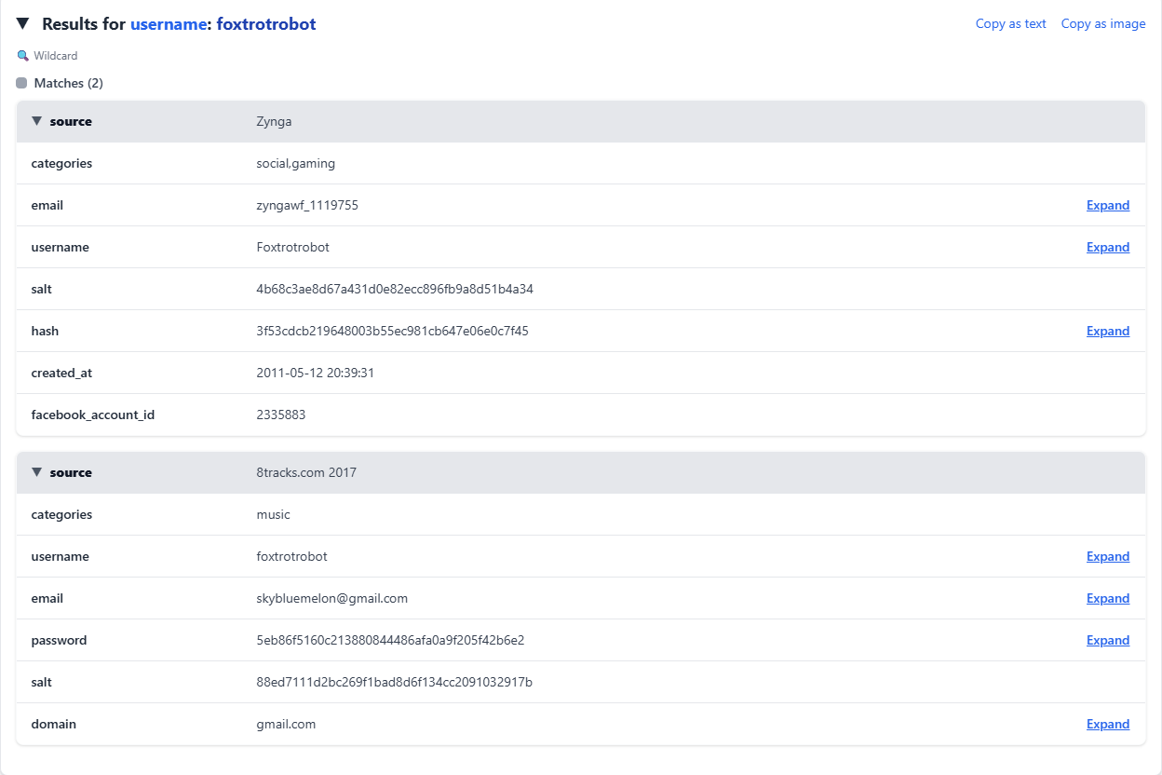Expand the email row in Zynga record
Screen dimensions: 1162x775
[1107, 206]
